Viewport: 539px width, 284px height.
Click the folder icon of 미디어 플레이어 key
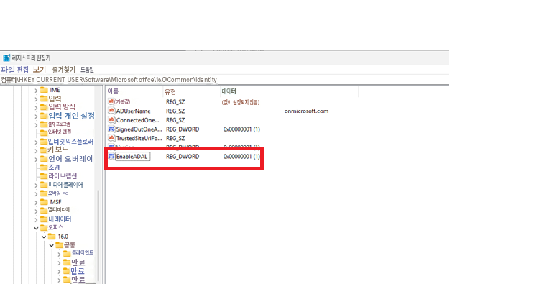tap(44, 185)
